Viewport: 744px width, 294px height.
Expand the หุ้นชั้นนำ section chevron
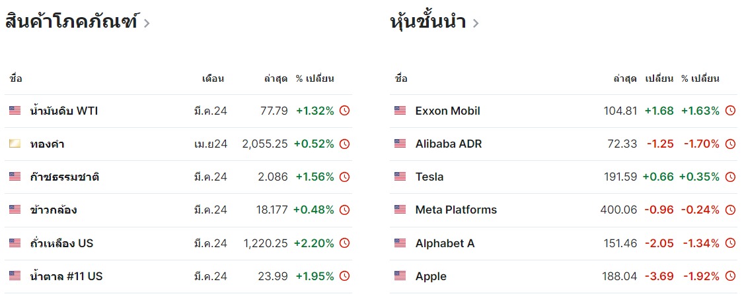click(x=476, y=23)
